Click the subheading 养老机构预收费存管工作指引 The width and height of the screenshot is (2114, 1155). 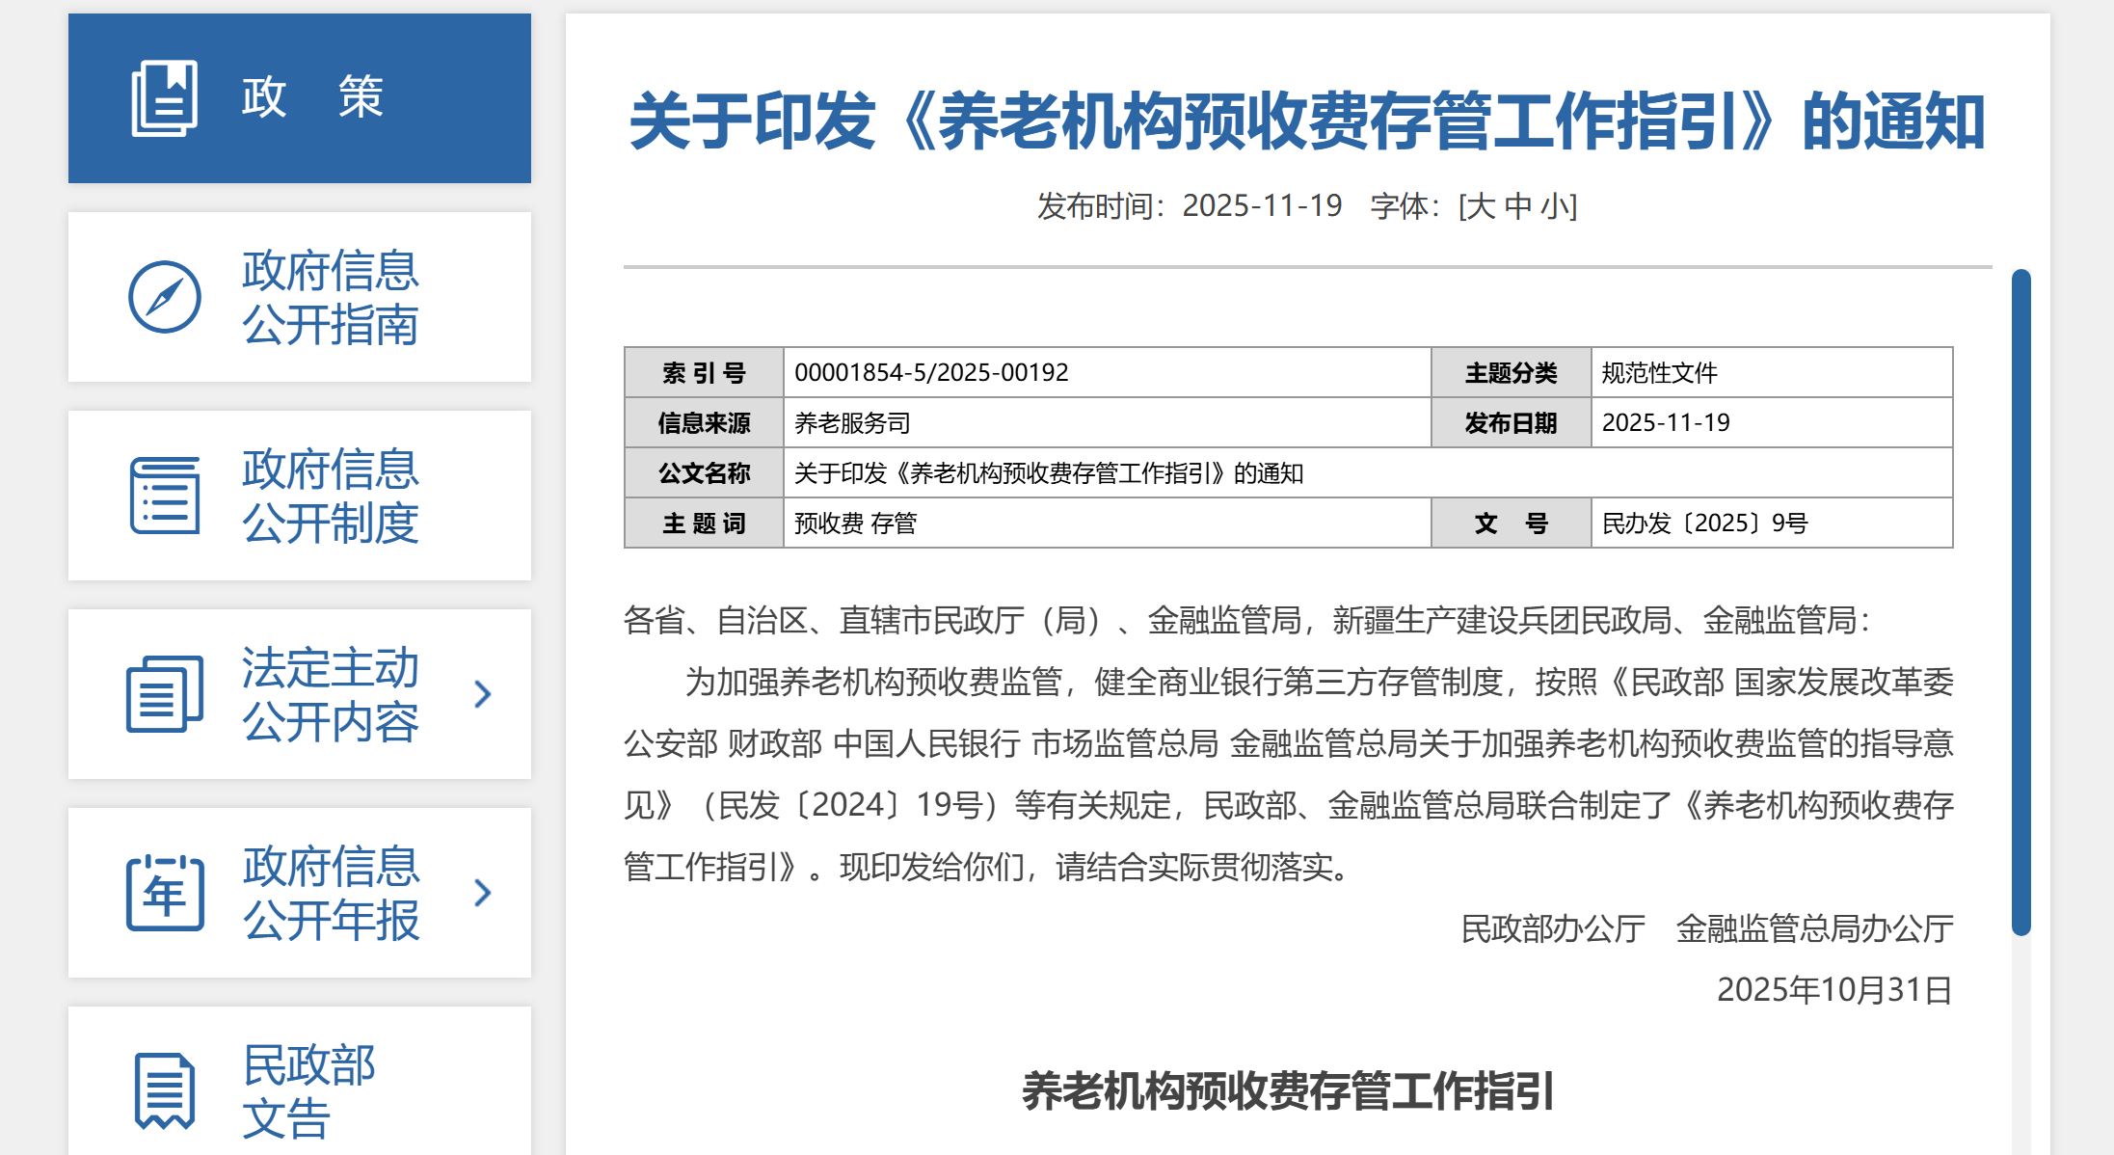(x=1288, y=1091)
